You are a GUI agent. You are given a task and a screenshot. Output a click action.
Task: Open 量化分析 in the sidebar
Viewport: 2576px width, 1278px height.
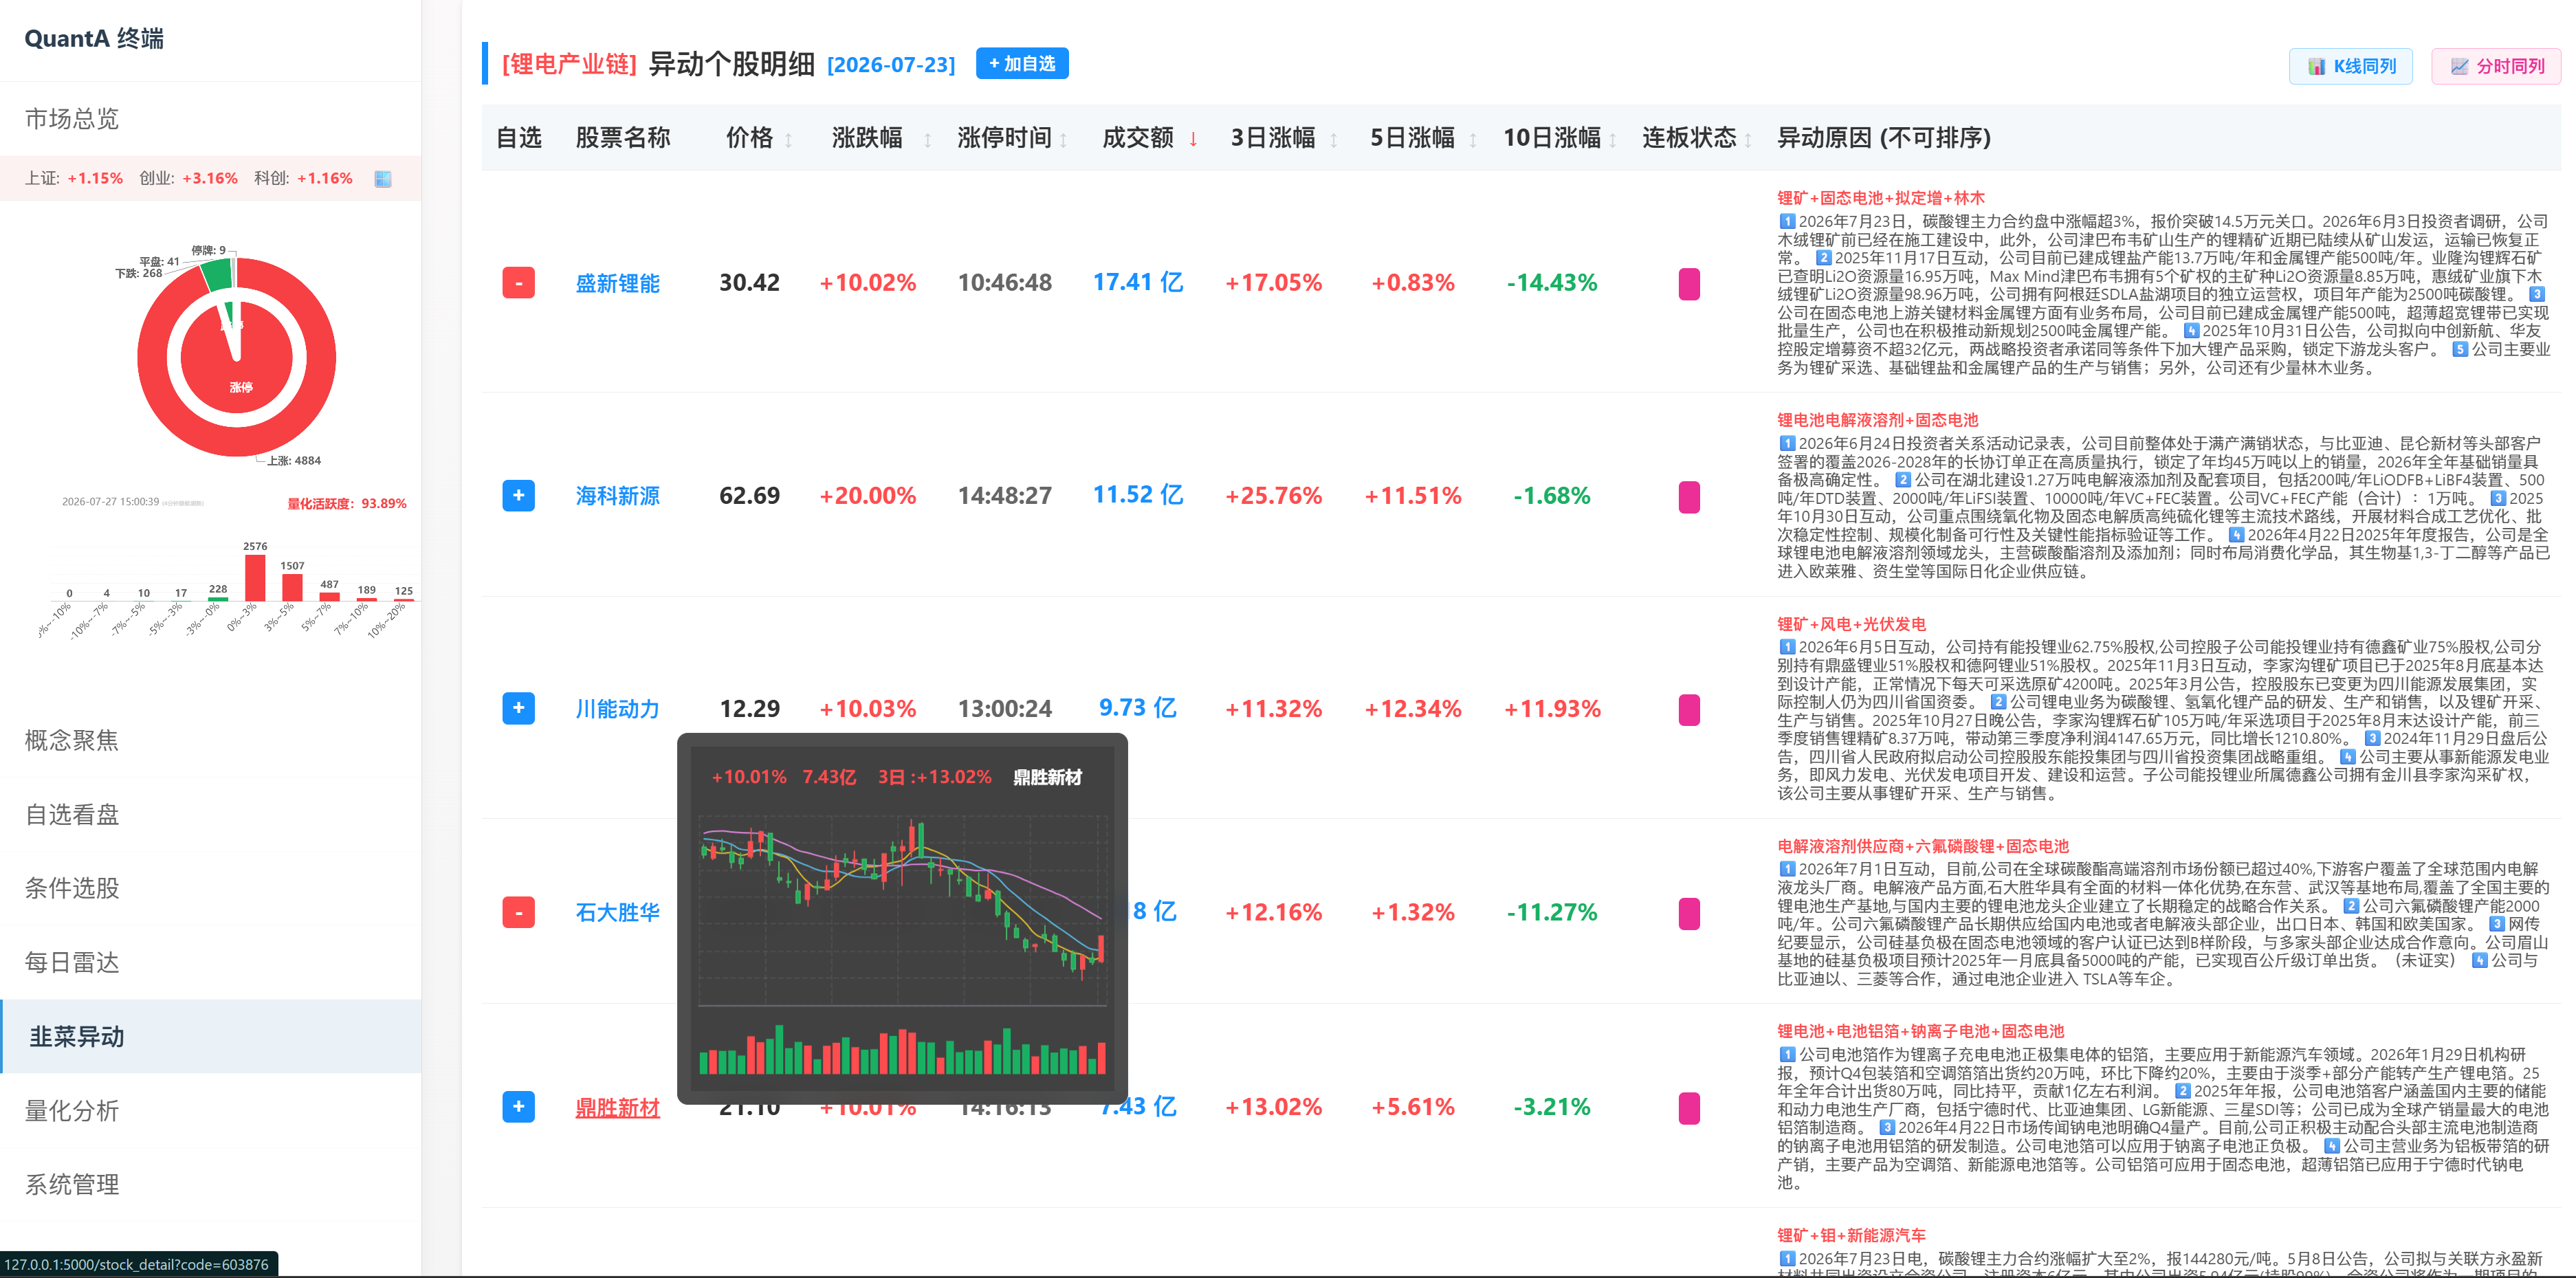[210, 1110]
